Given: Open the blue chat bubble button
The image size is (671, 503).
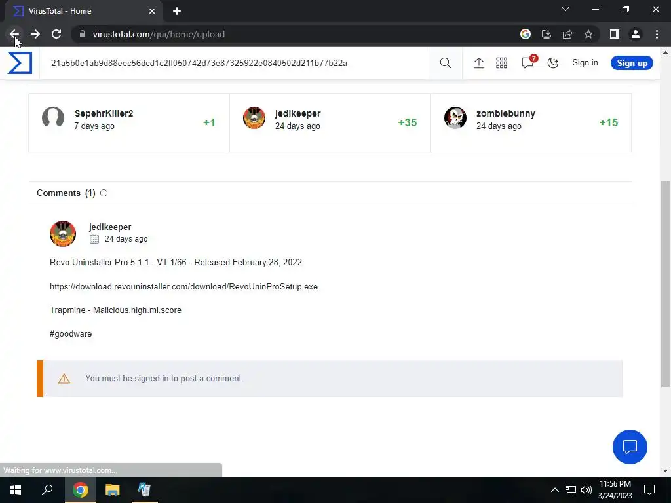Looking at the screenshot, I should pyautogui.click(x=630, y=447).
